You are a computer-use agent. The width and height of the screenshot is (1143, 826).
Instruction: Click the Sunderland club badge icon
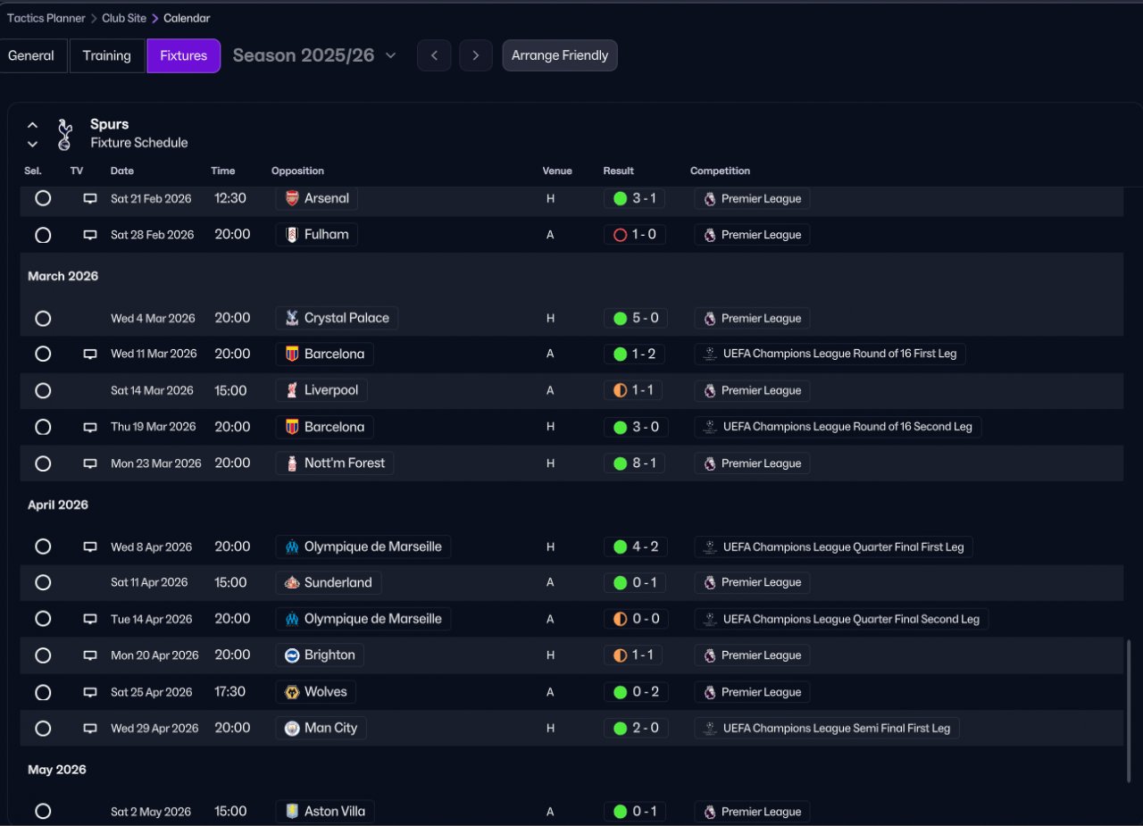click(292, 582)
